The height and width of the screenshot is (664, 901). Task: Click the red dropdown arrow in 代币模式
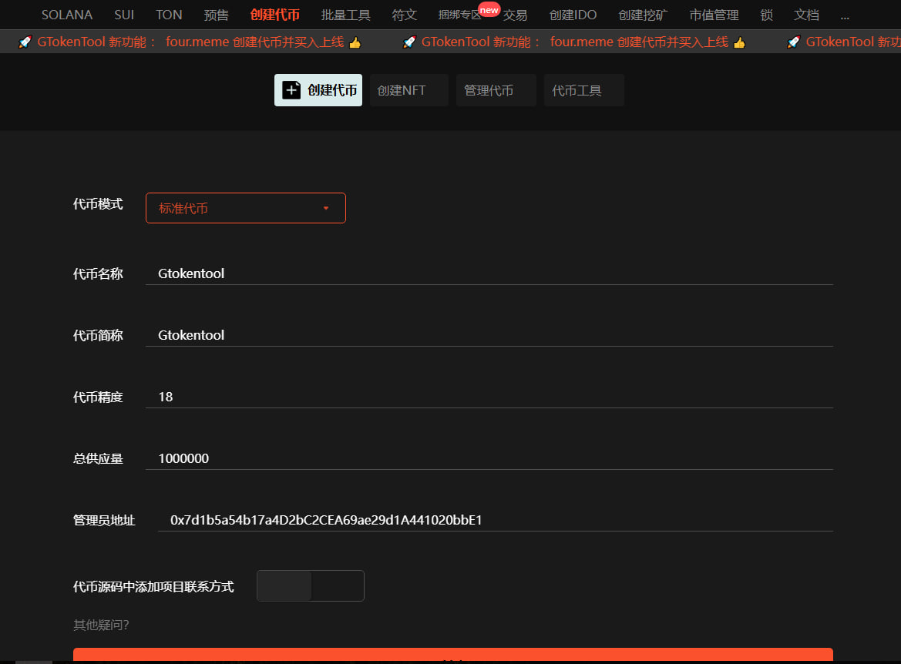(x=326, y=208)
